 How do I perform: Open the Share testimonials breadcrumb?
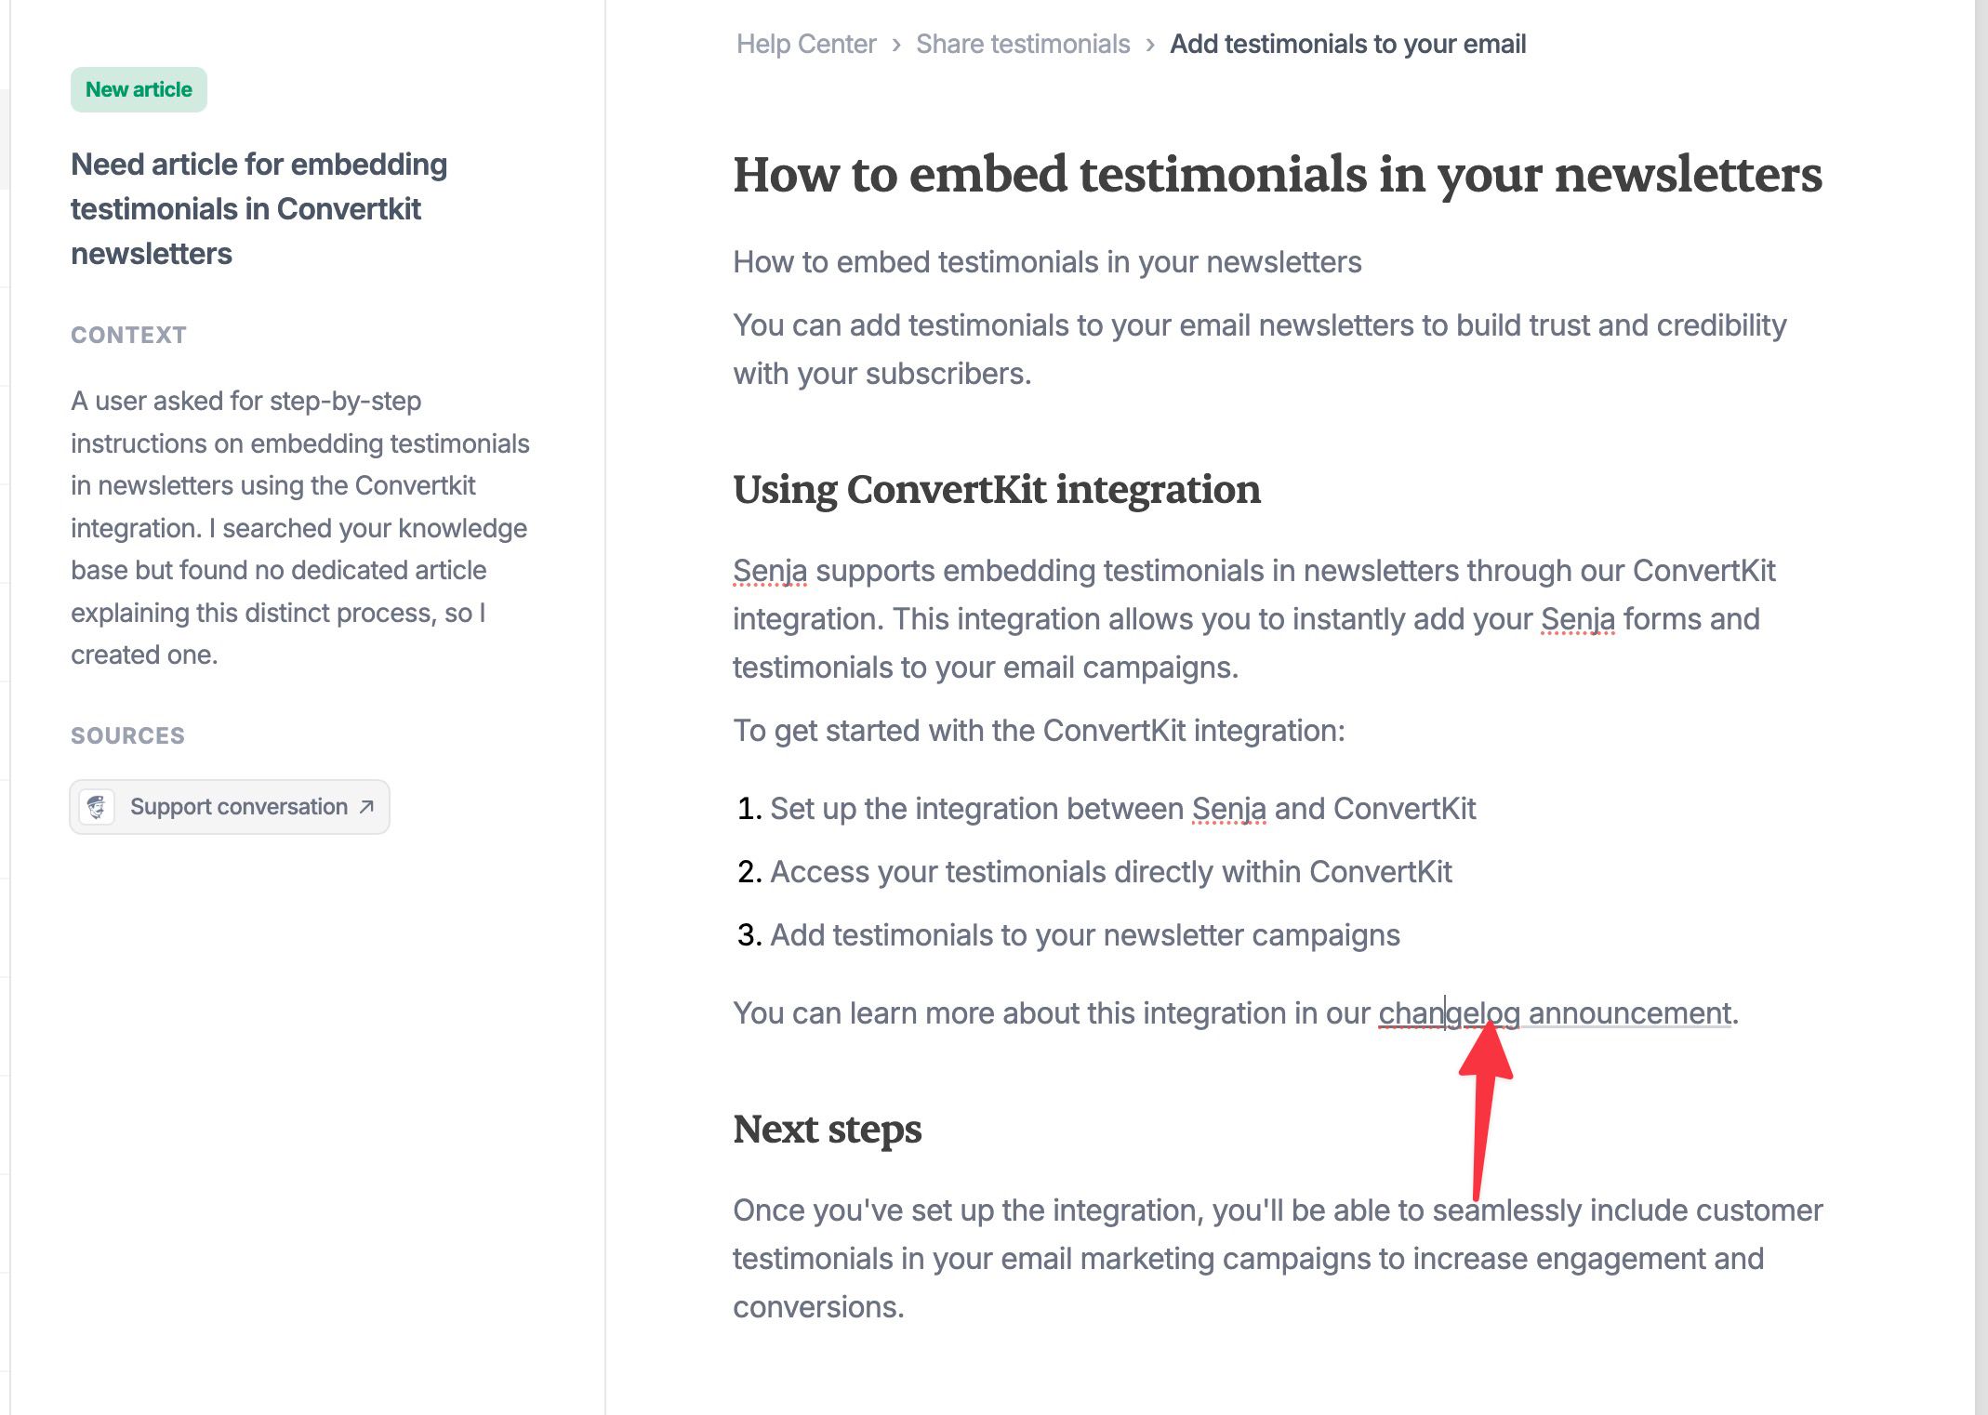pos(1023,44)
